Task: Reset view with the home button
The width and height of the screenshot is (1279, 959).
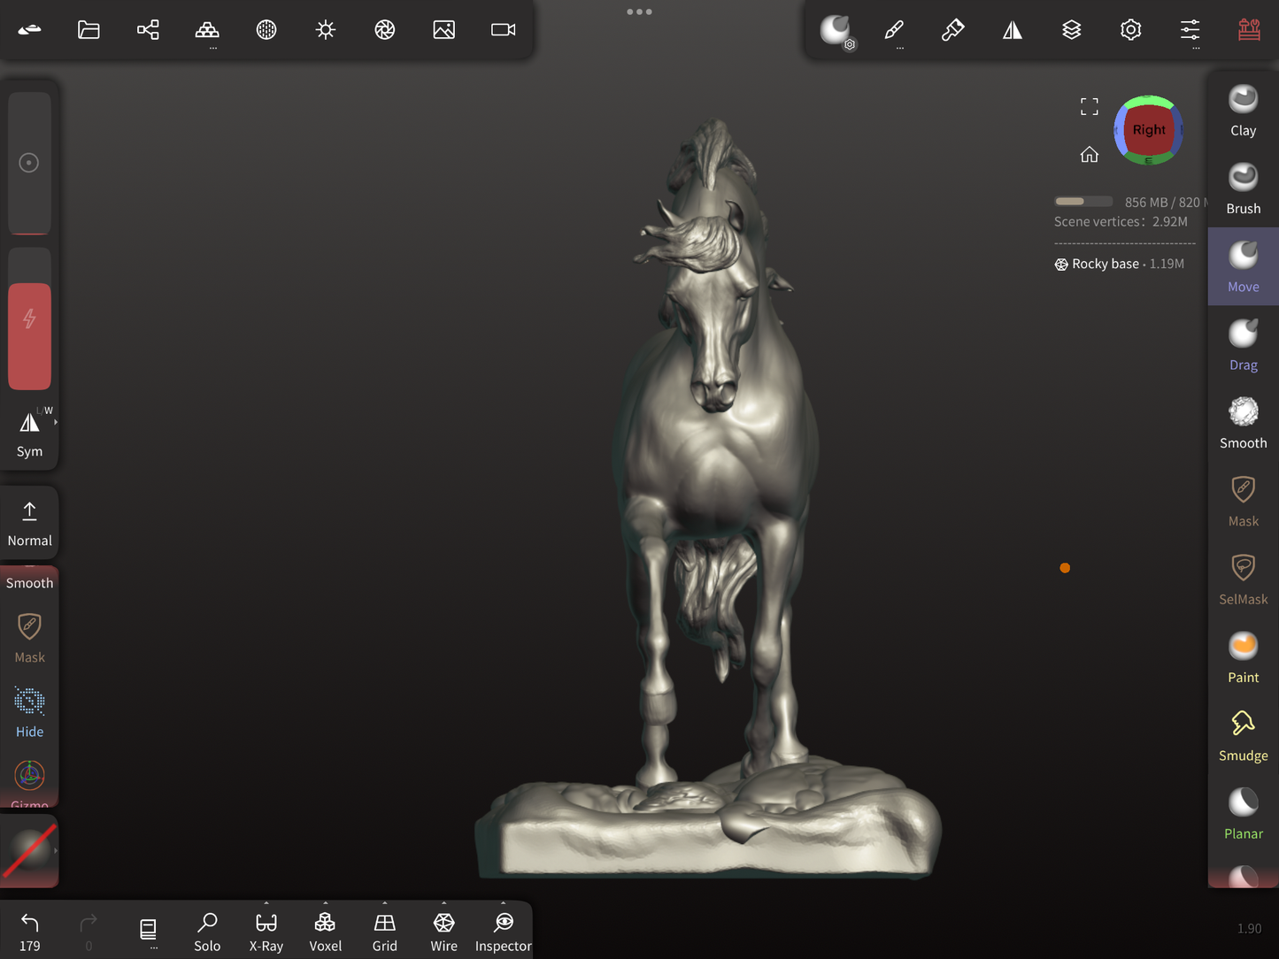Action: [1089, 155]
